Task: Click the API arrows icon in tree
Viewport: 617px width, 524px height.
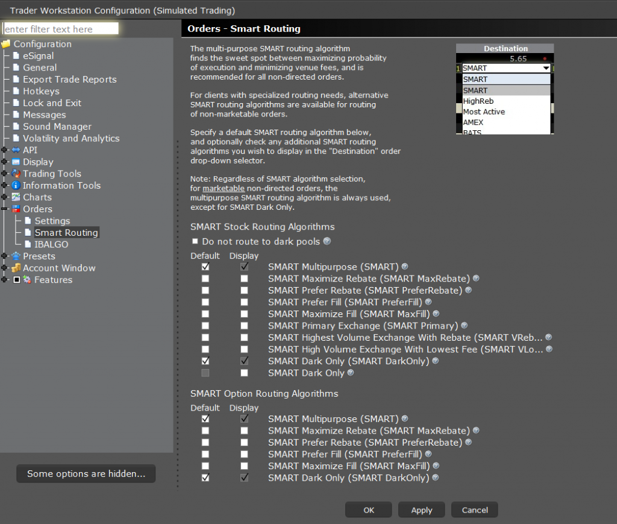Action: point(16,150)
